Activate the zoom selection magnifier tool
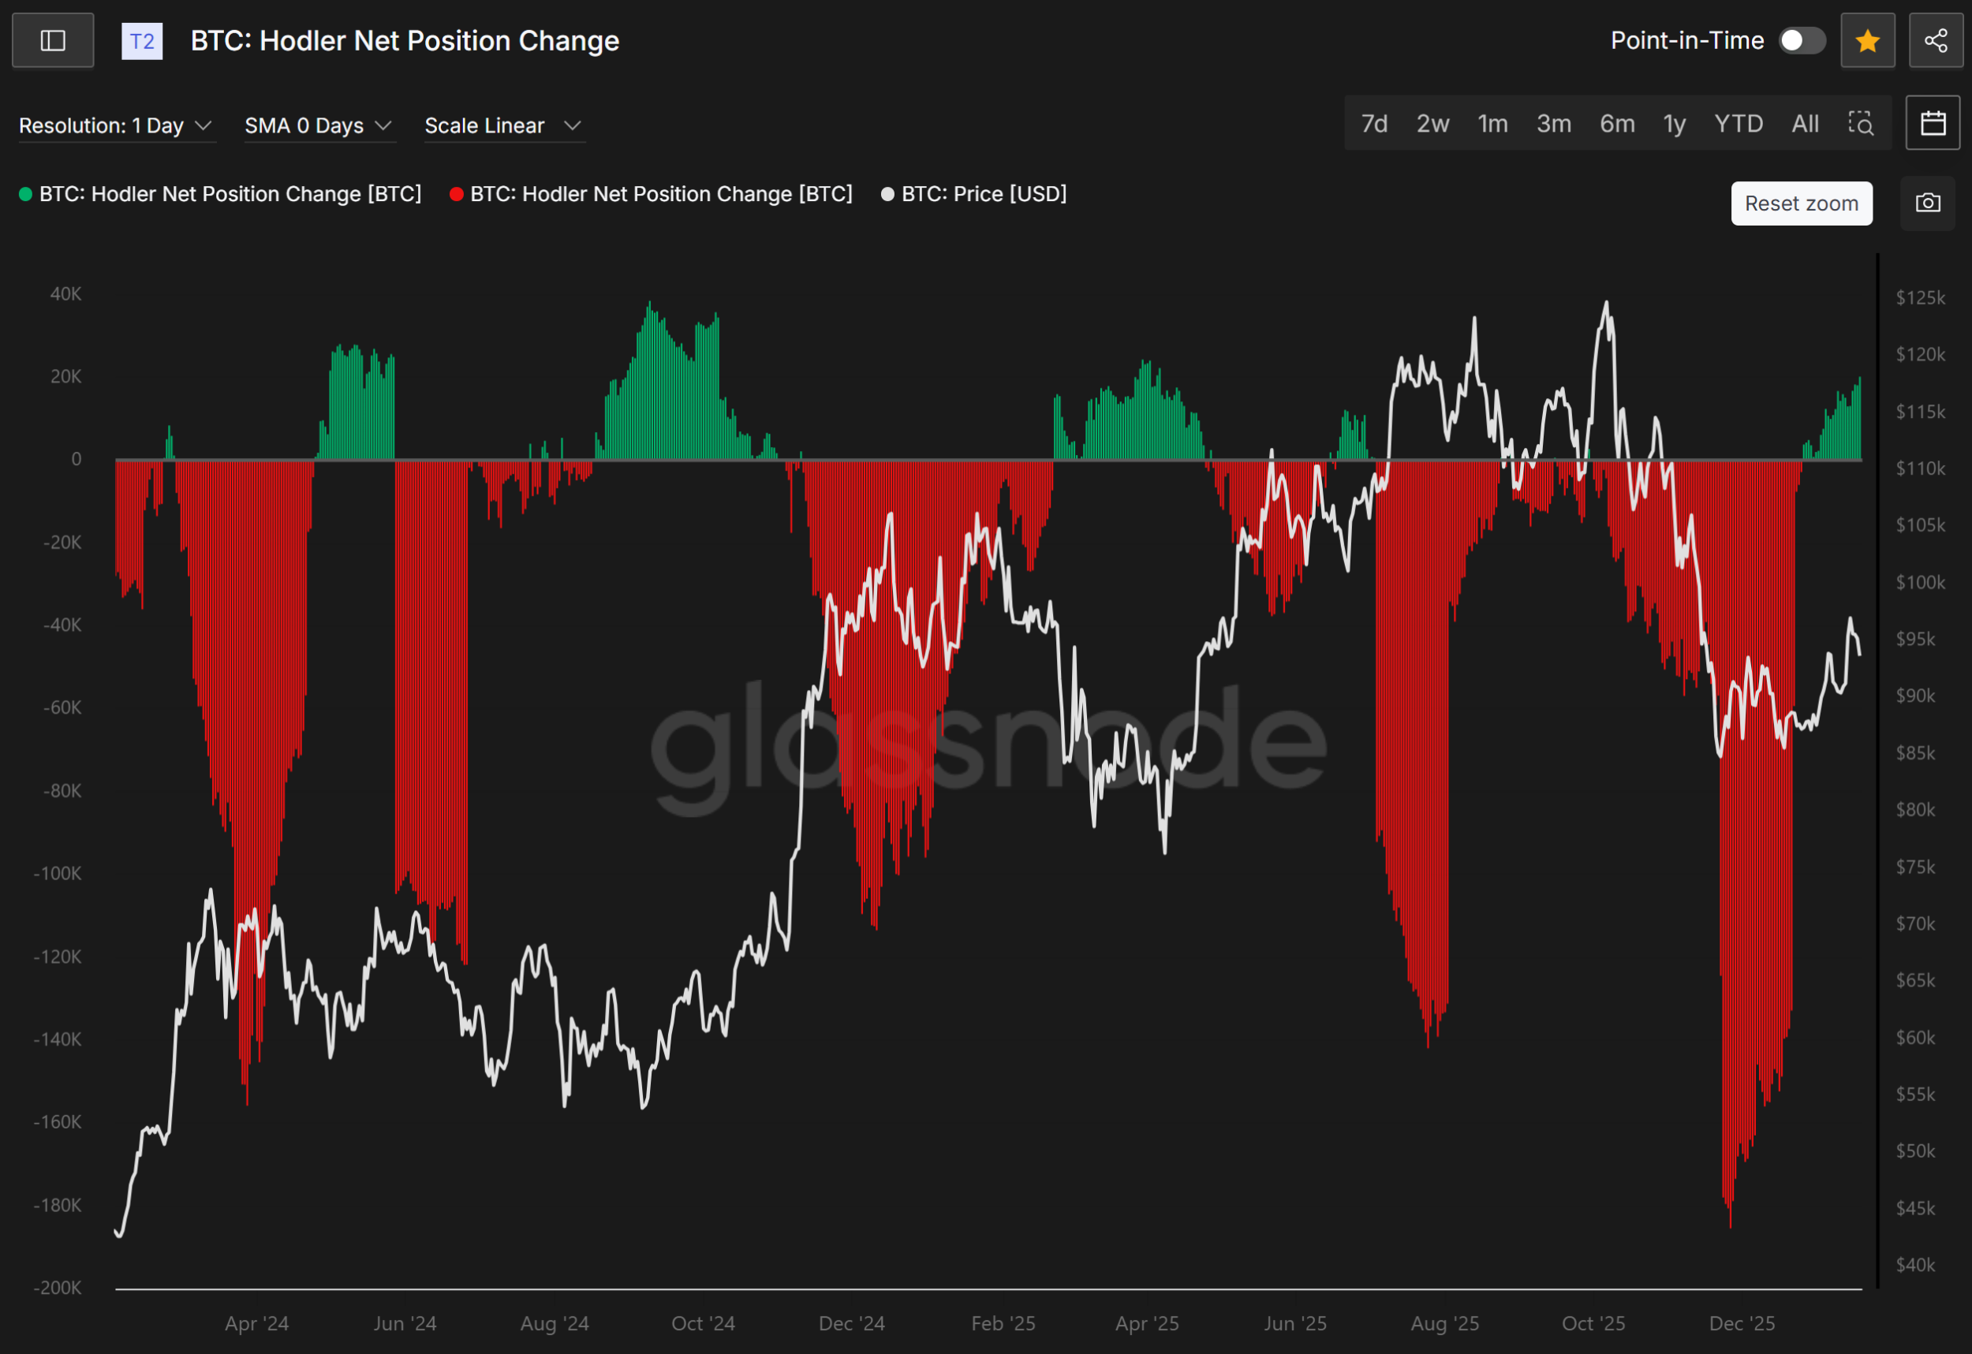1972x1354 pixels. click(x=1860, y=124)
